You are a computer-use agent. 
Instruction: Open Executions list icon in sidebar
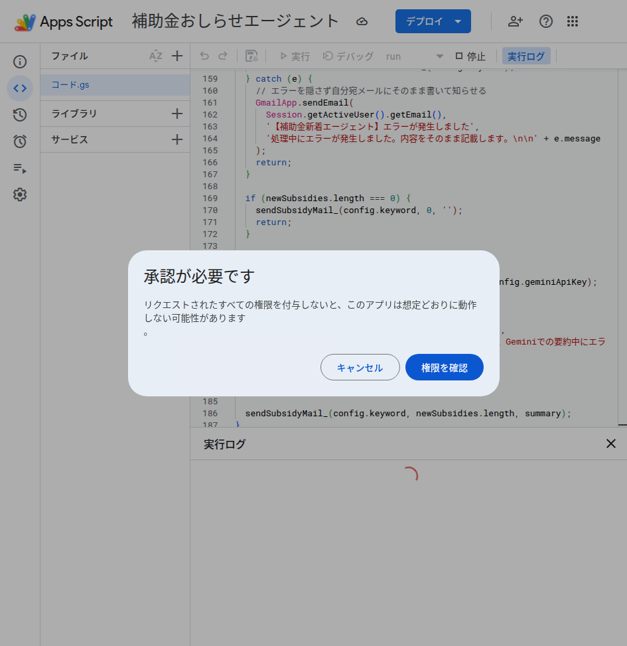[20, 168]
